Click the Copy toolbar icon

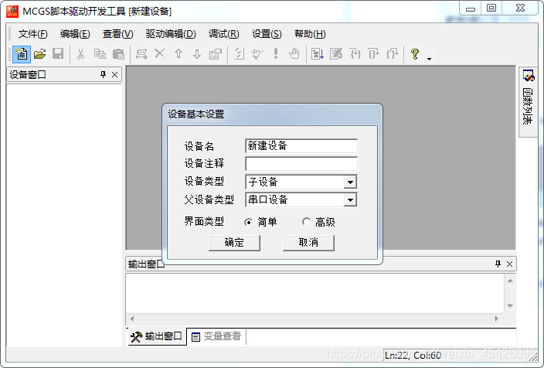click(100, 54)
